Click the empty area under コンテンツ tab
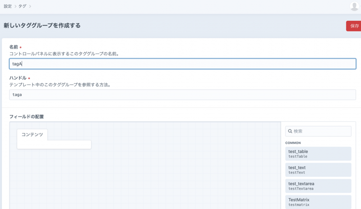The image size is (361, 209). point(54,145)
